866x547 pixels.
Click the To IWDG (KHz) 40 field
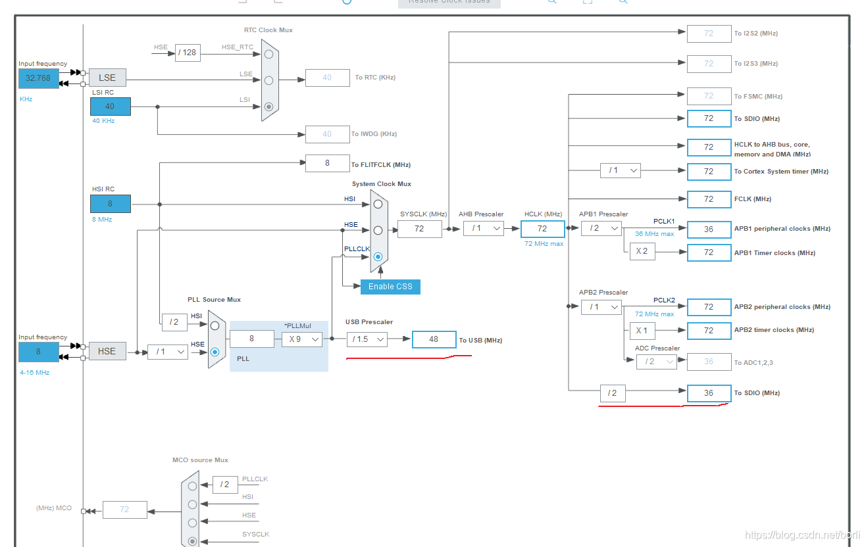click(328, 134)
